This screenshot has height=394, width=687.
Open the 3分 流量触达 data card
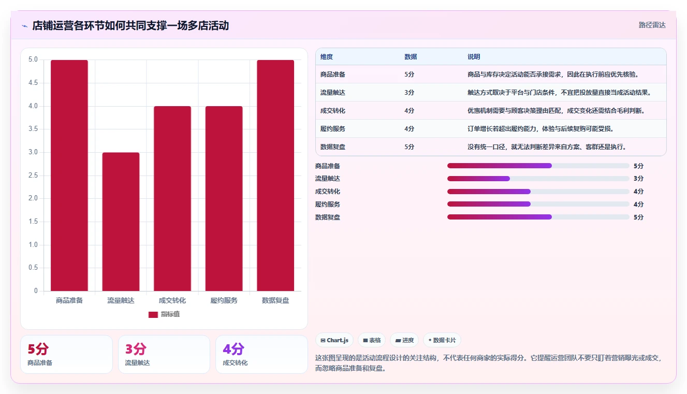164,354
